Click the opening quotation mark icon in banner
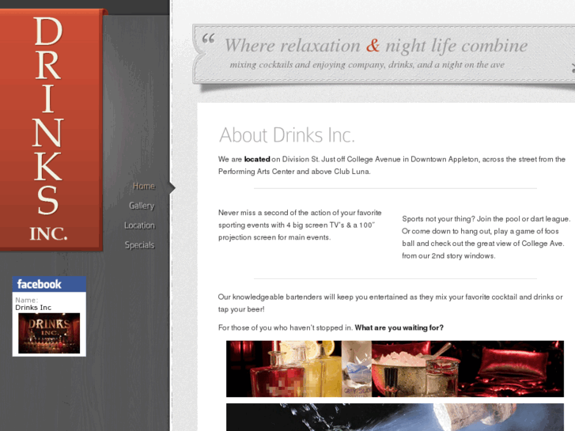Image resolution: width=575 pixels, height=431 pixels. pos(208,38)
